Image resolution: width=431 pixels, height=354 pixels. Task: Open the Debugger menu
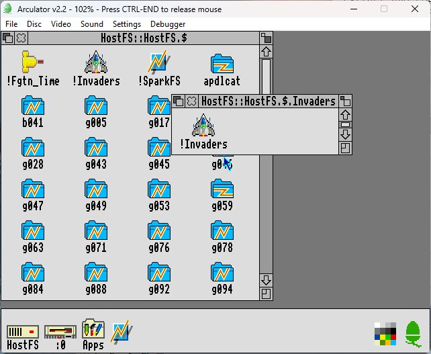(x=168, y=24)
